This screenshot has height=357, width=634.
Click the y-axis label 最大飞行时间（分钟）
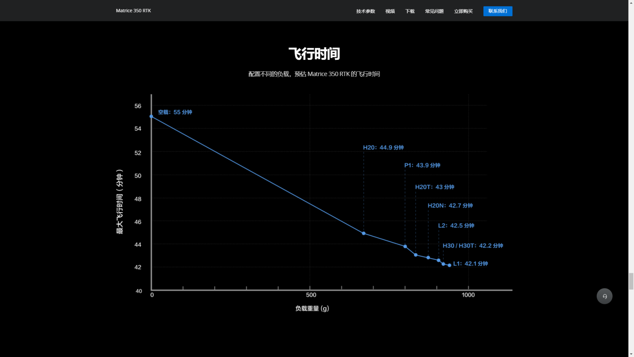[x=119, y=202]
